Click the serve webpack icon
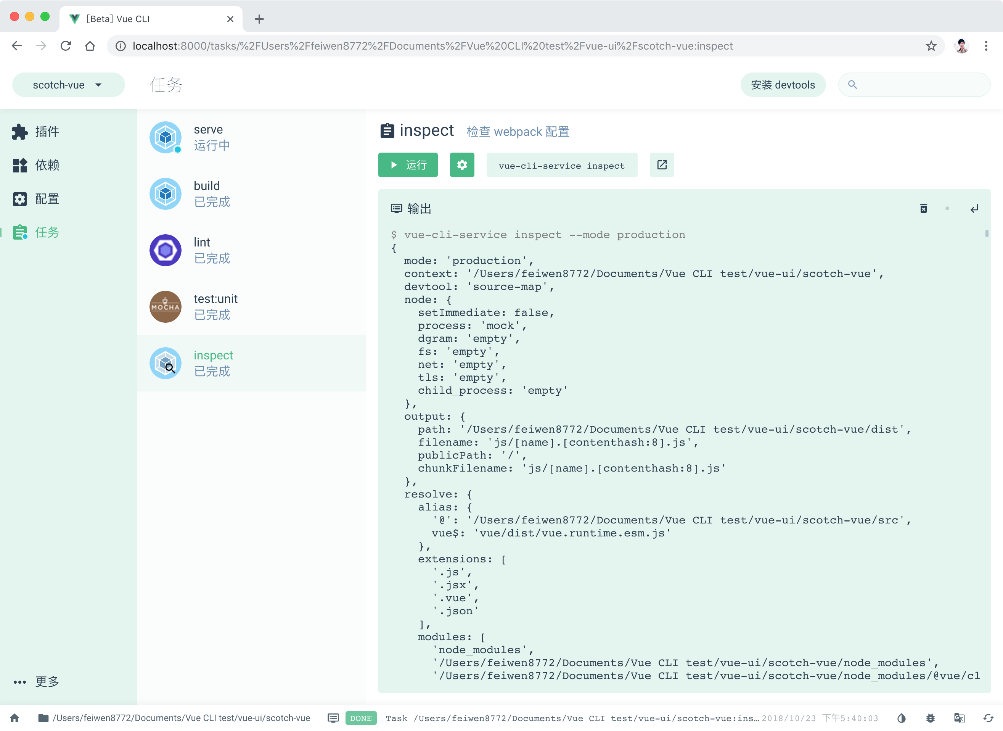The image size is (1003, 731). pyautogui.click(x=166, y=137)
